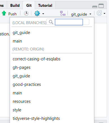Click the branch search magnifier icon
The width and height of the screenshot is (109, 123).
[51, 22]
